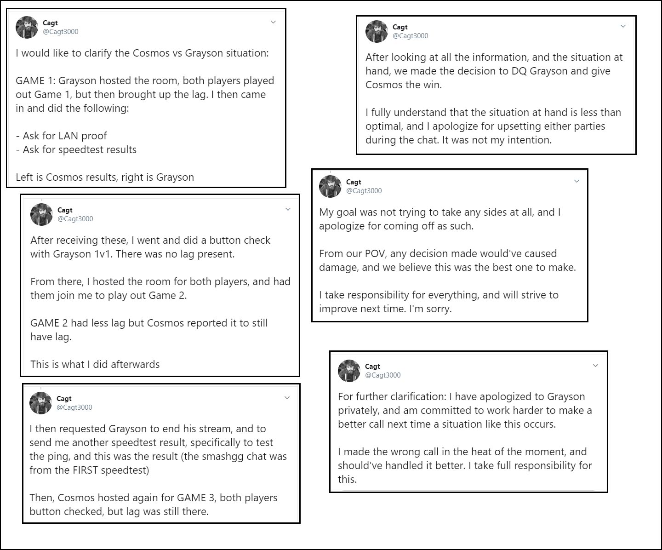Screen dimensions: 662x550
Task: Click avatar on 'requested Grayson to end stream' tweet
Action: (x=40, y=403)
